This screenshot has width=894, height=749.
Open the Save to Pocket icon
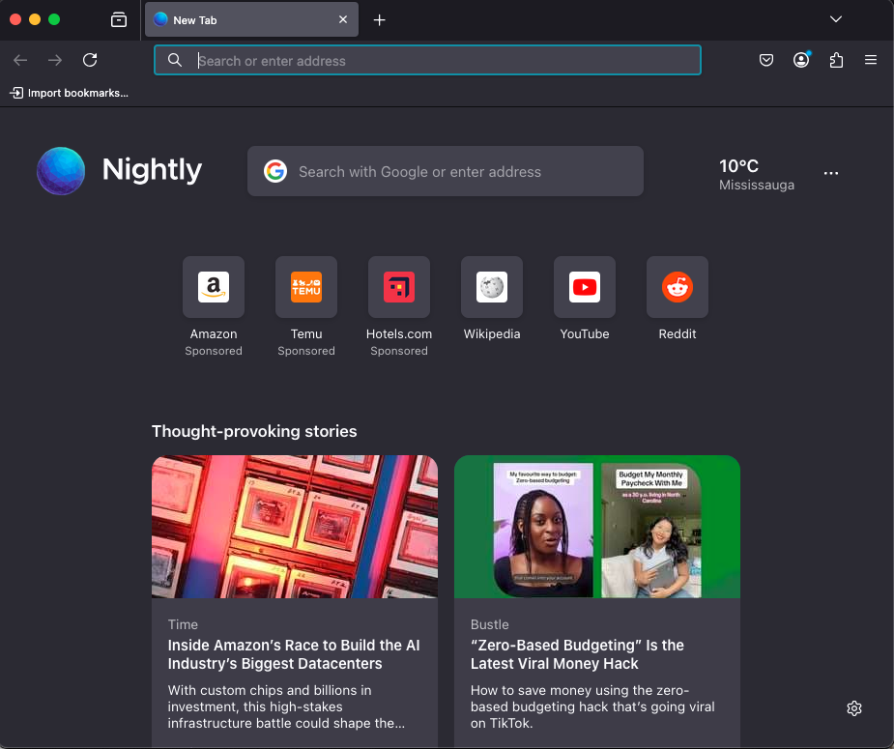[766, 60]
